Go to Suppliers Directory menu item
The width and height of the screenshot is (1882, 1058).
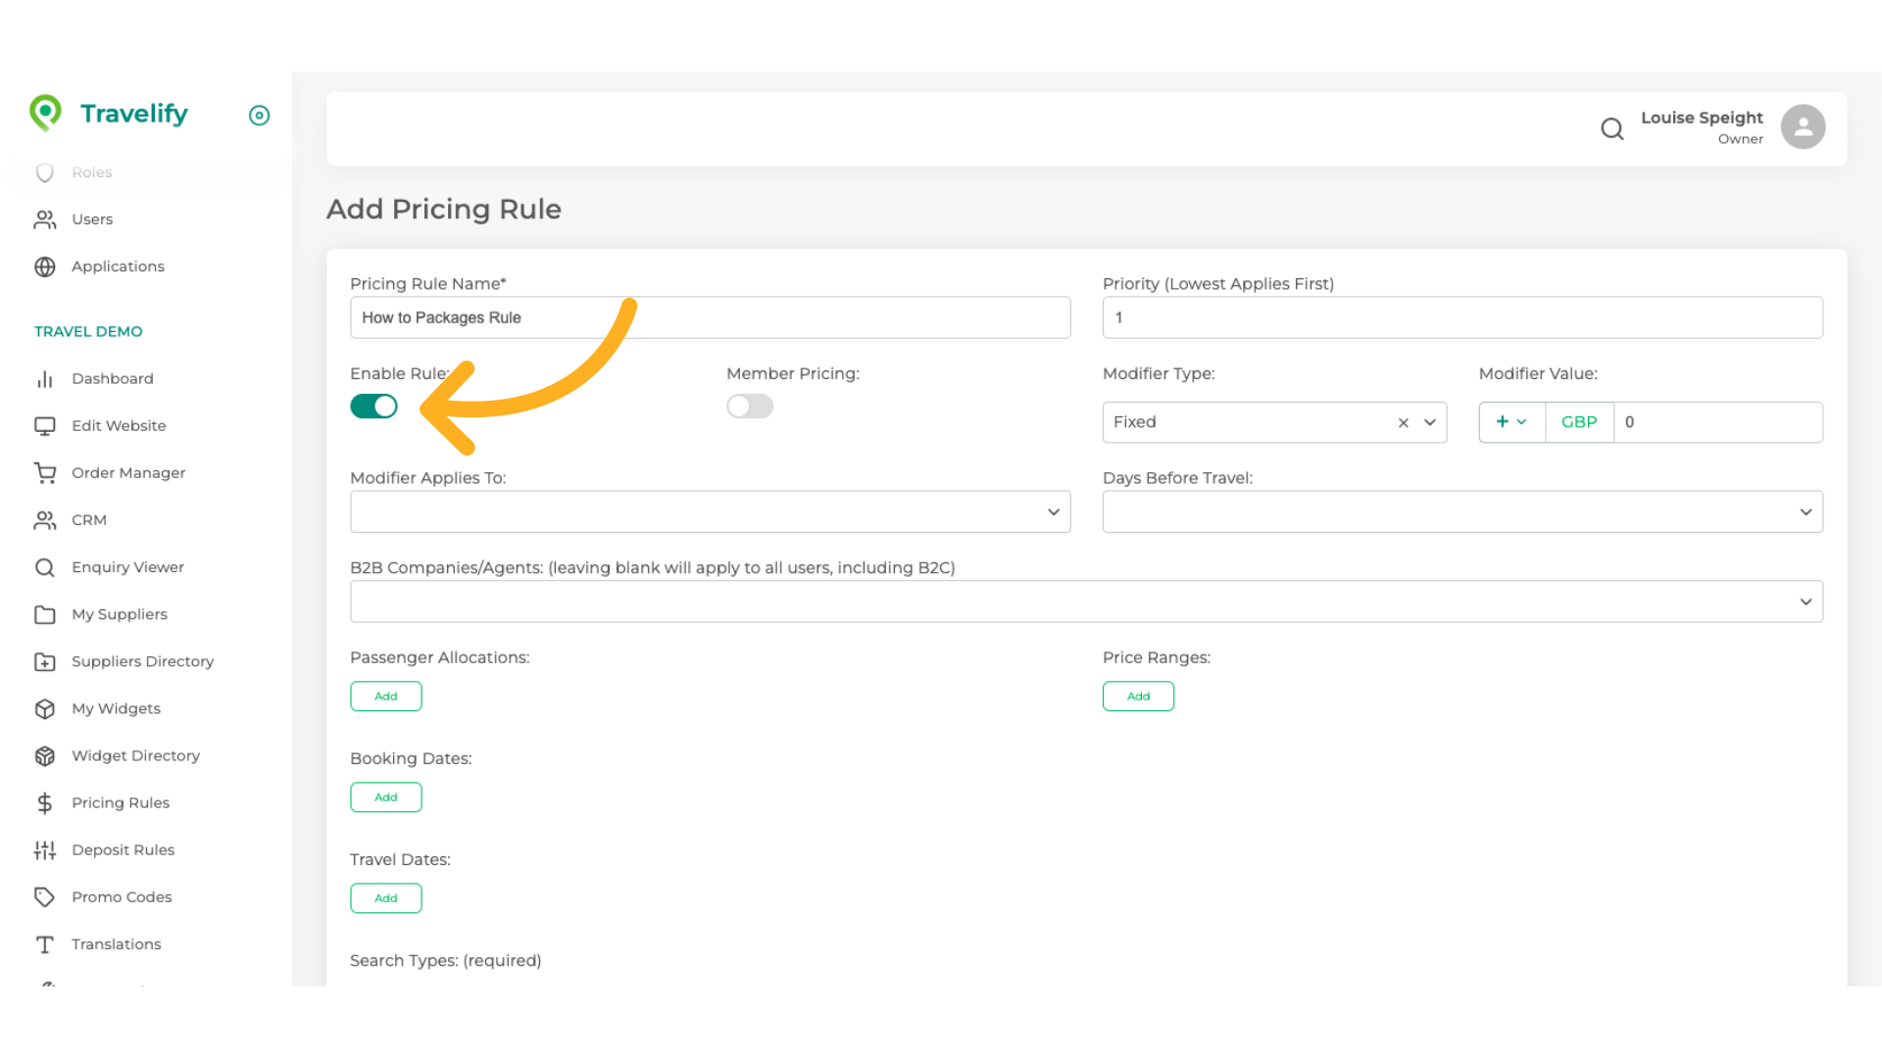pyautogui.click(x=142, y=661)
